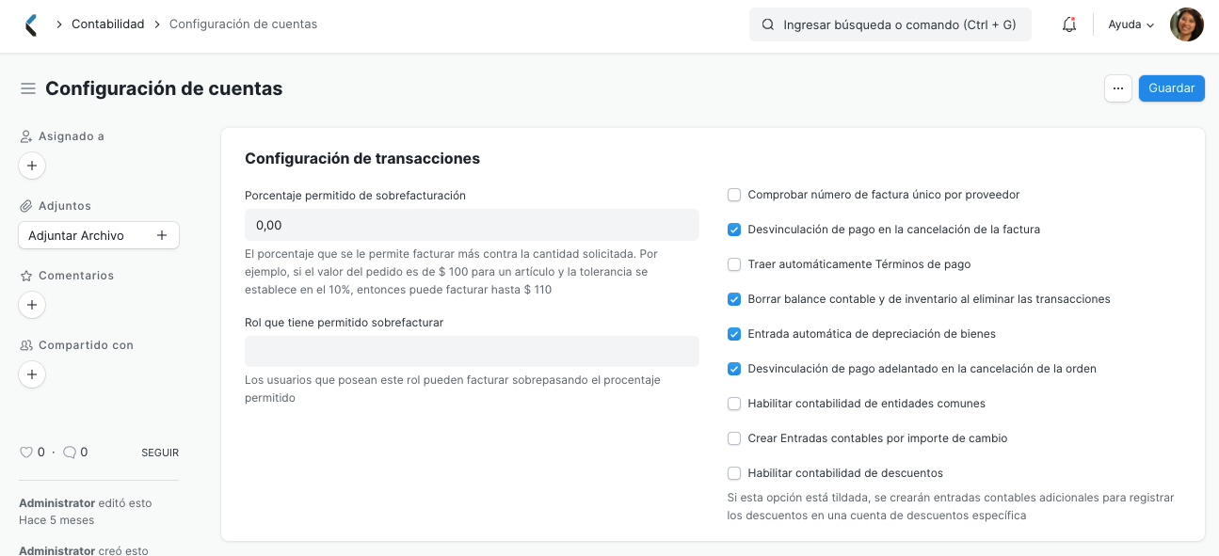Click the plus icon in Adjuntar Archivo
This screenshot has height=556, width=1219.
tap(162, 235)
